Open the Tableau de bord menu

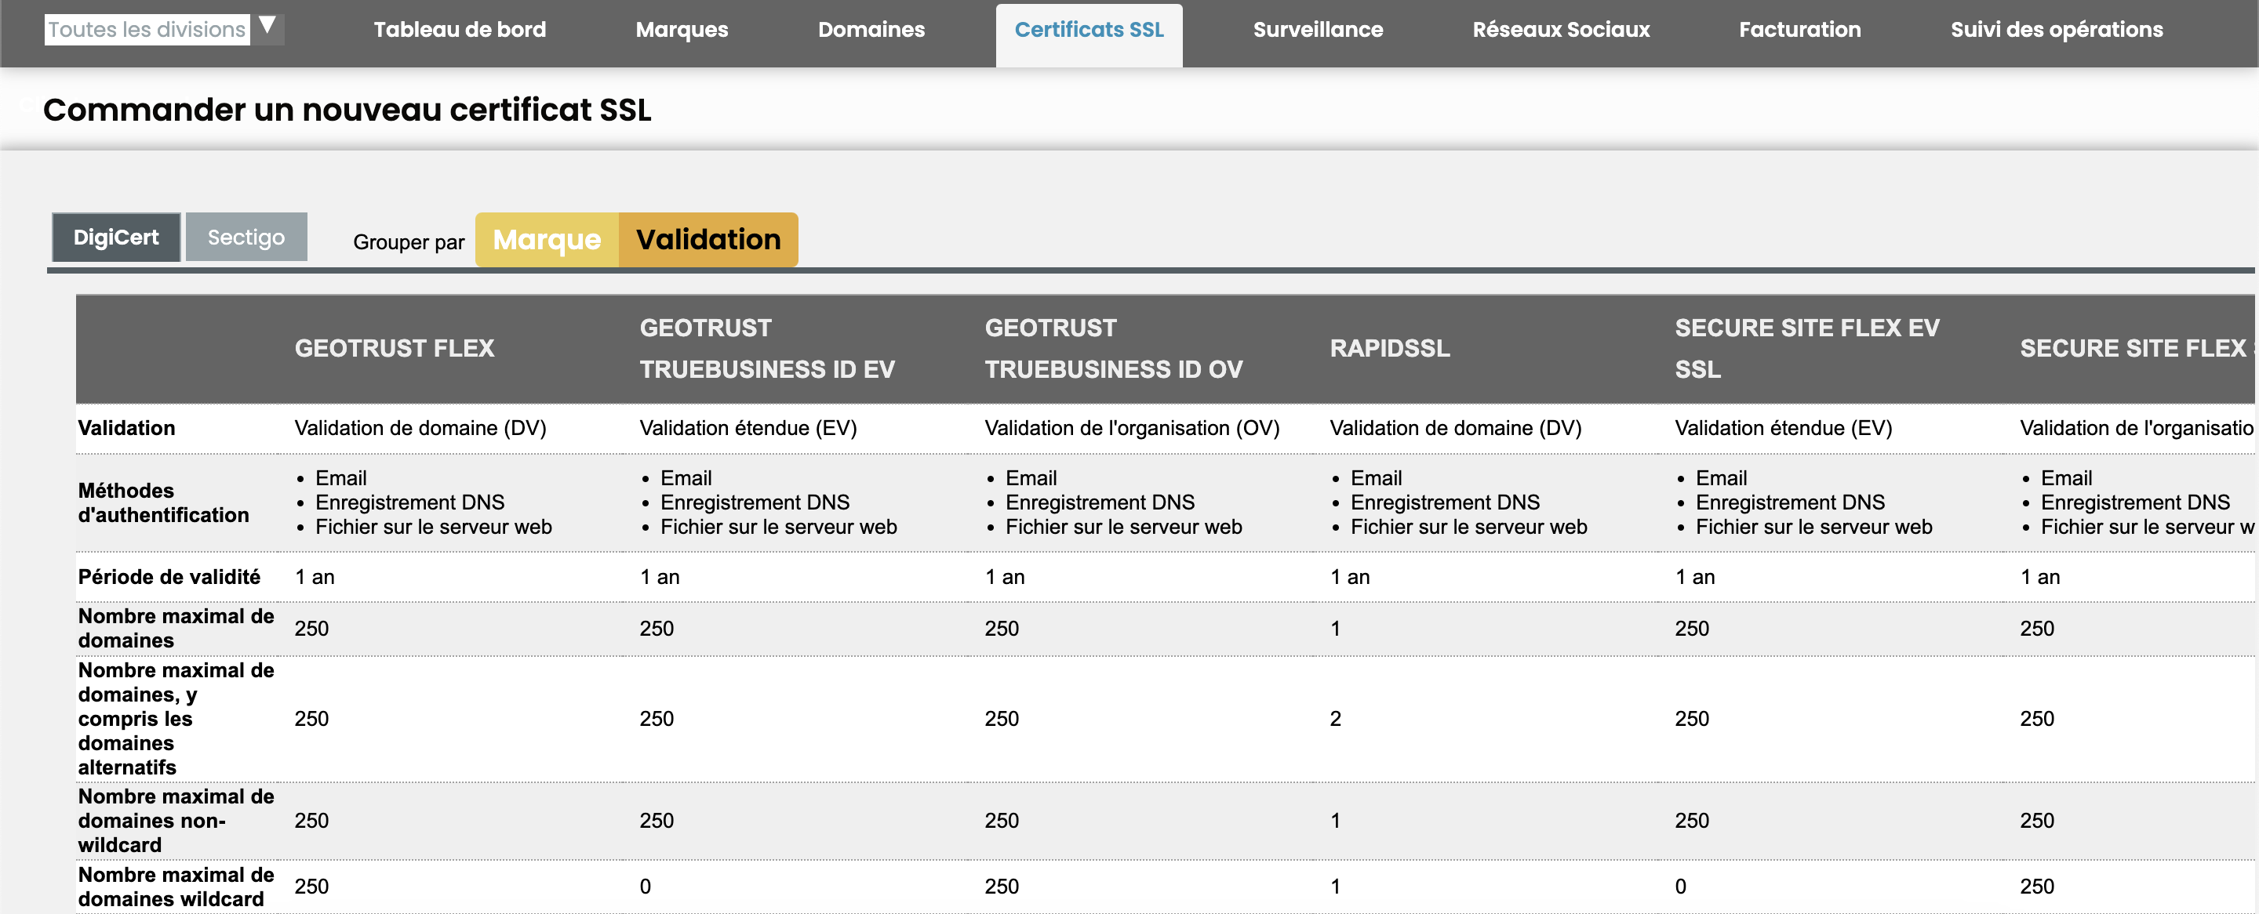click(460, 30)
